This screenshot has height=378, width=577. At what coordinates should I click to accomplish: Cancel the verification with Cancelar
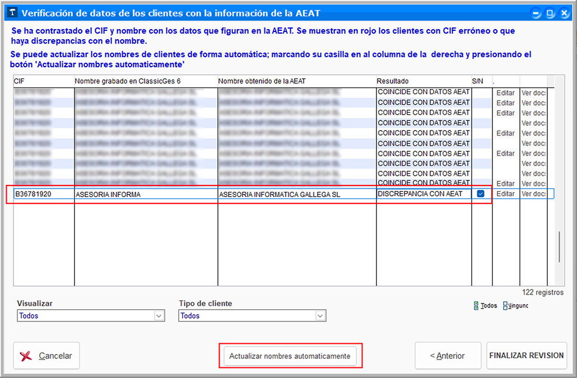pyautogui.click(x=46, y=356)
